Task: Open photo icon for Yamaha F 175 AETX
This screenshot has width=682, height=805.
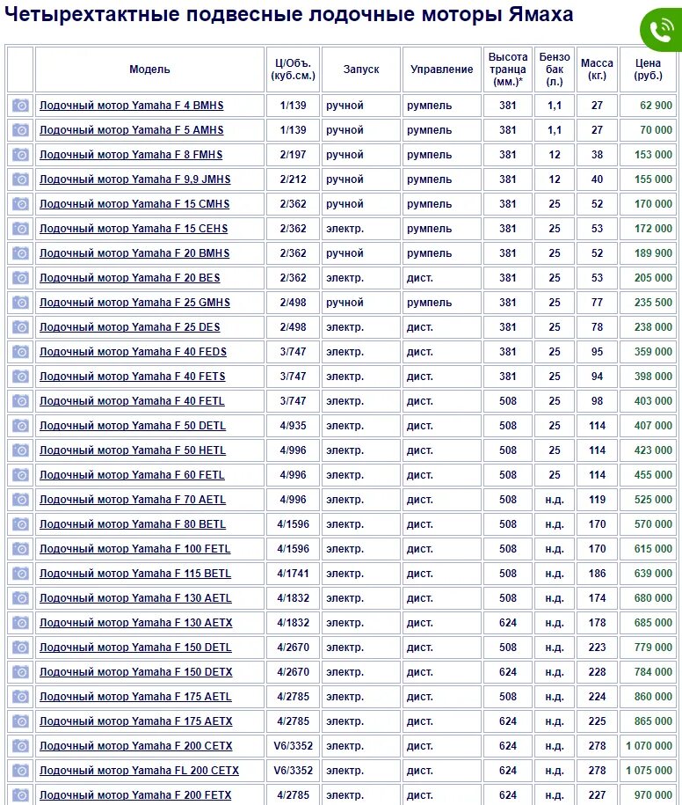Action: pyautogui.click(x=20, y=721)
